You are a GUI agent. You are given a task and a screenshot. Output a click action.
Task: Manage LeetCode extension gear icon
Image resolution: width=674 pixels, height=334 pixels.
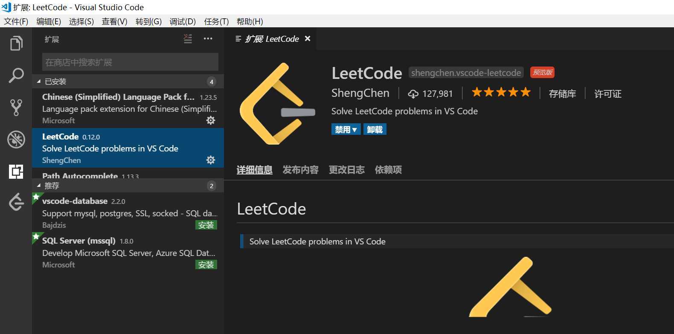pos(211,160)
